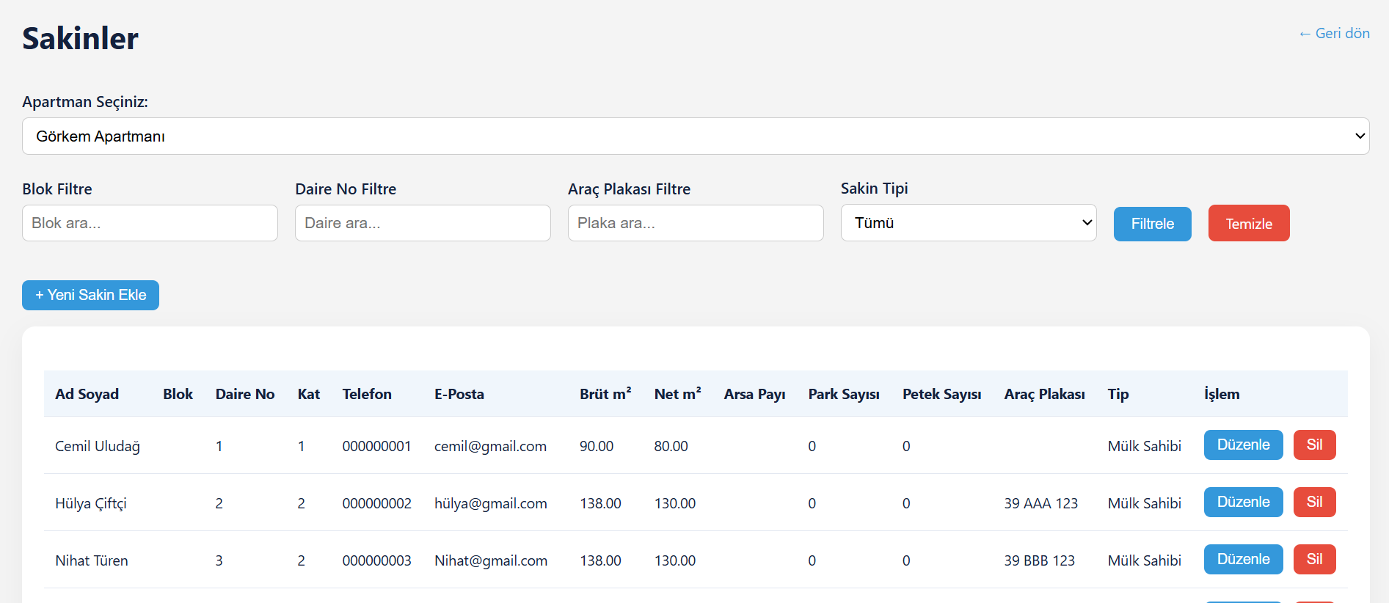This screenshot has width=1389, height=603.
Task: Click the Araç Plakası column header
Action: point(1043,394)
